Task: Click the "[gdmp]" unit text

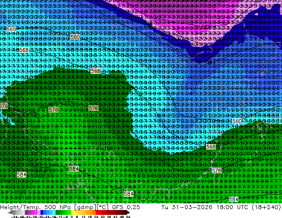Action: coord(85,207)
